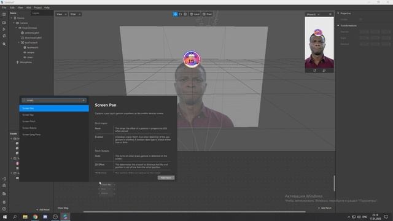Click the play/pause preview icon in left toolbar

4,29
